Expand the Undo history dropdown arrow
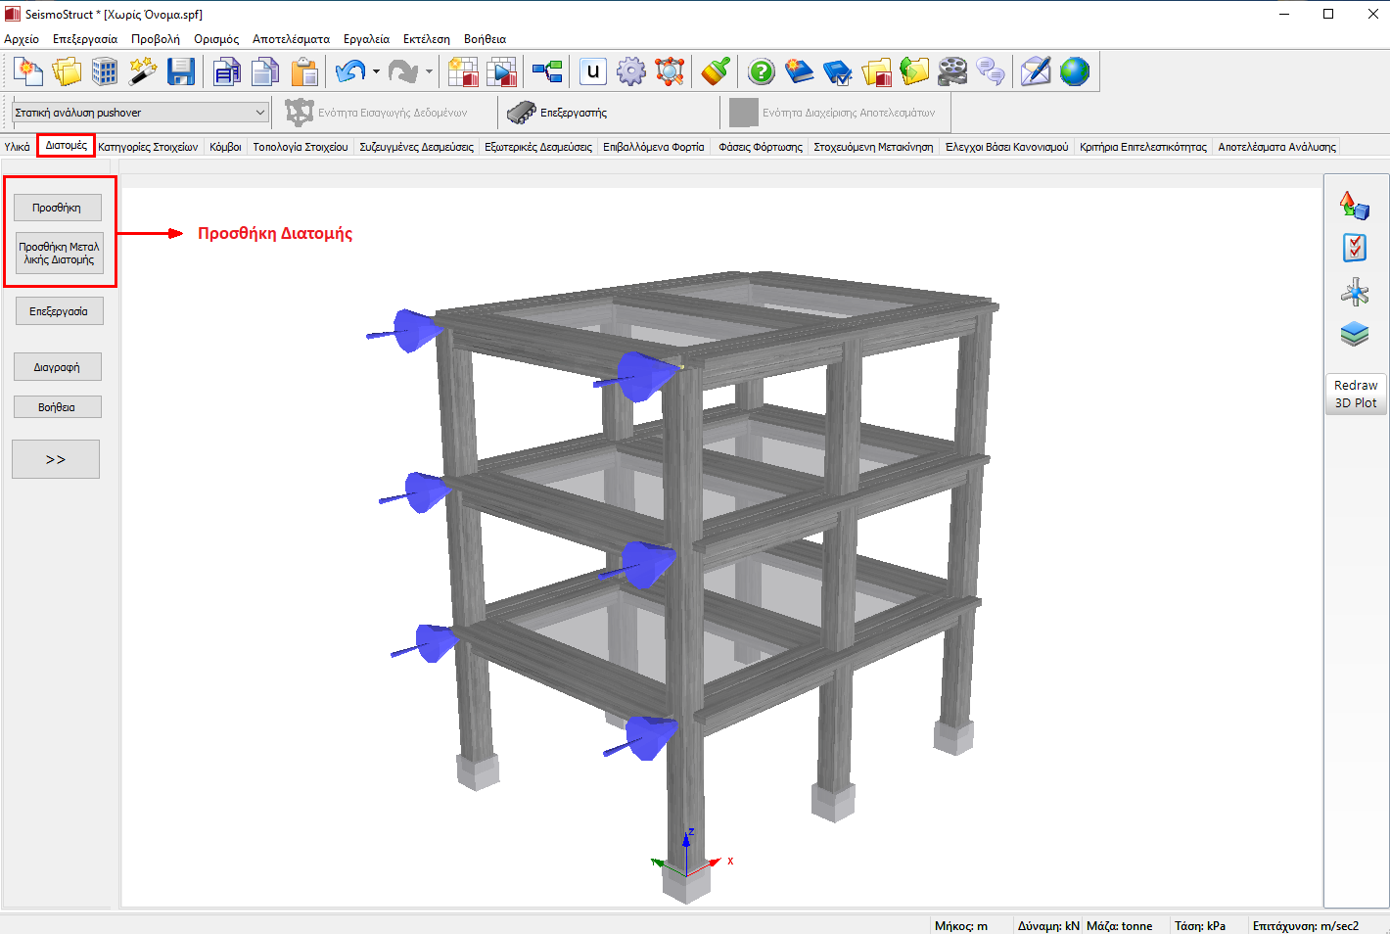The height and width of the screenshot is (934, 1390). 376,71
